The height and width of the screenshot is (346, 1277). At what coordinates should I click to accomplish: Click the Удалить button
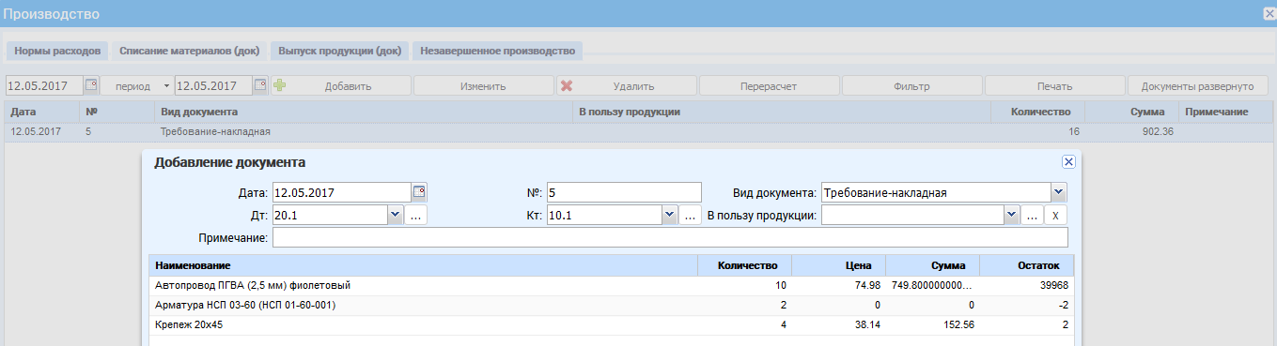pyautogui.click(x=627, y=86)
